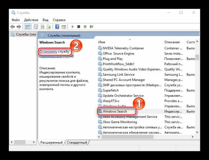Select the Windows Search service row

146,111
